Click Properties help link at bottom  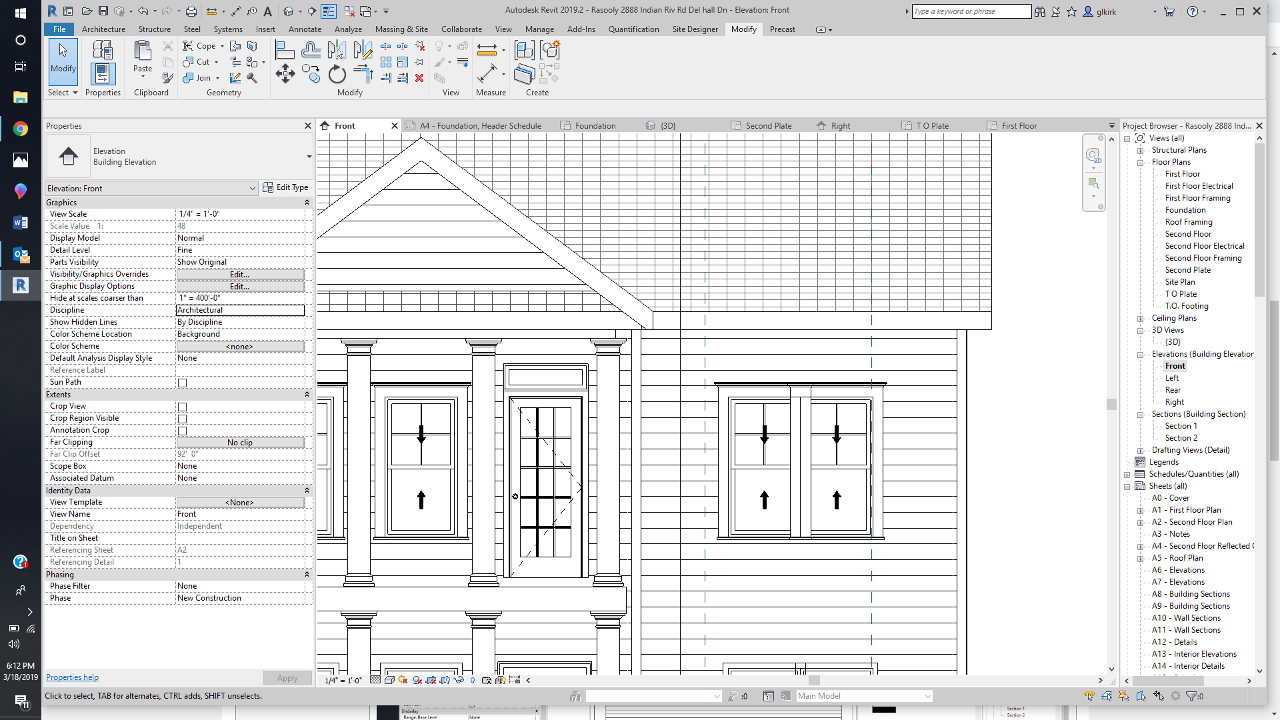click(72, 677)
